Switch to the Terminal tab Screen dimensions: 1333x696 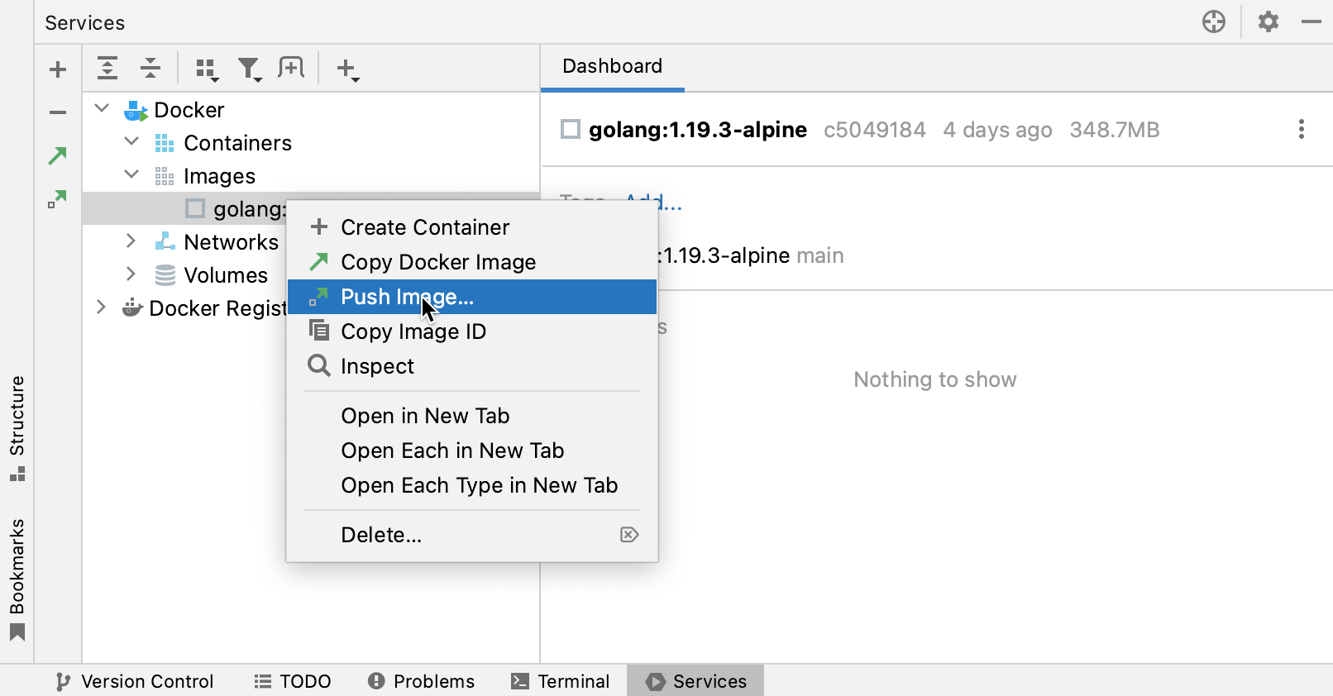click(560, 680)
